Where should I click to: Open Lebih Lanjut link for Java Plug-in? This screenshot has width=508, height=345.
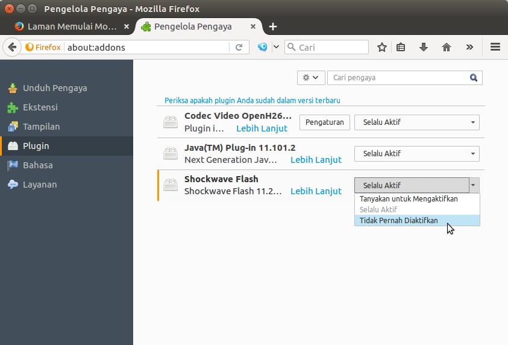click(316, 160)
